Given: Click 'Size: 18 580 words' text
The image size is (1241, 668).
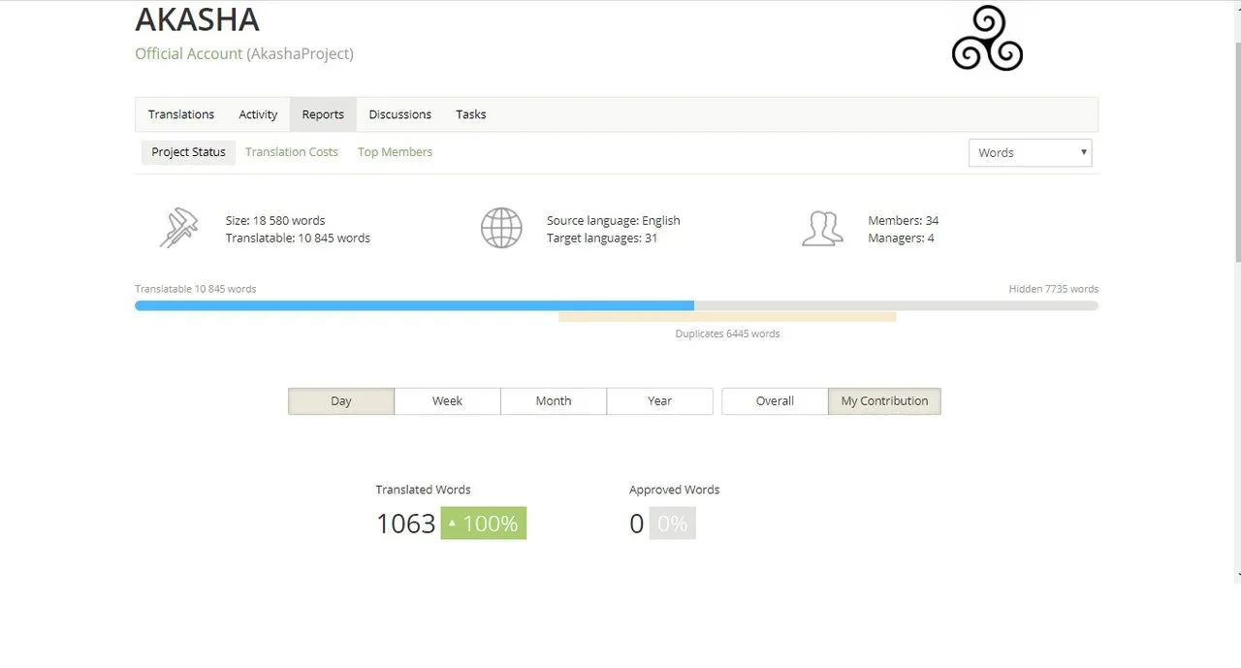Looking at the screenshot, I should pyautogui.click(x=275, y=221).
